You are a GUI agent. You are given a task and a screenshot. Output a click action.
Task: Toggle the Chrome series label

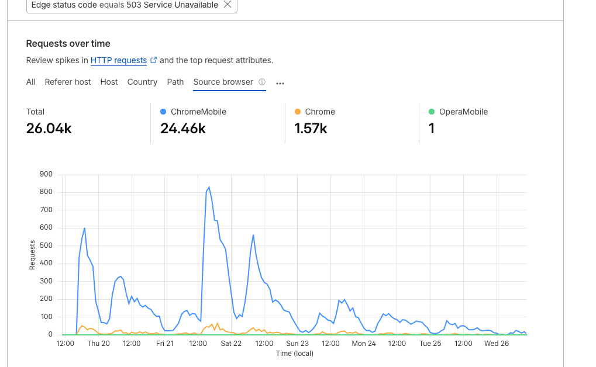point(320,112)
